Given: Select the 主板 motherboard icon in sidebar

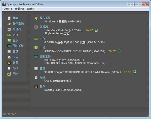Looking at the screenshot, I should tap(9, 40).
